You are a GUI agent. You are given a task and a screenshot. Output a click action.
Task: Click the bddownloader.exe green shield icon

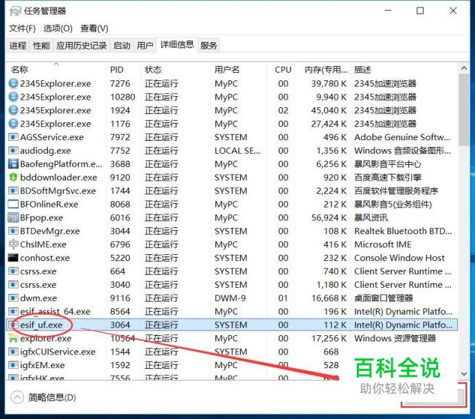(x=13, y=177)
